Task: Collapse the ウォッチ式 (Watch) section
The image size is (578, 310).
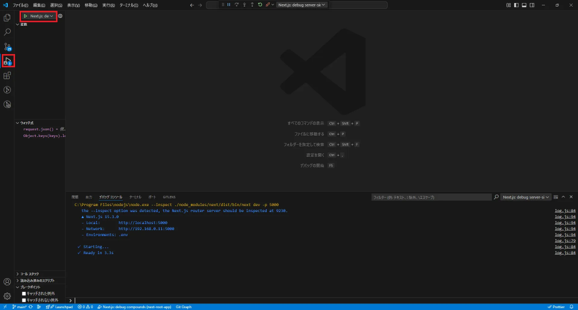Action: (x=17, y=123)
